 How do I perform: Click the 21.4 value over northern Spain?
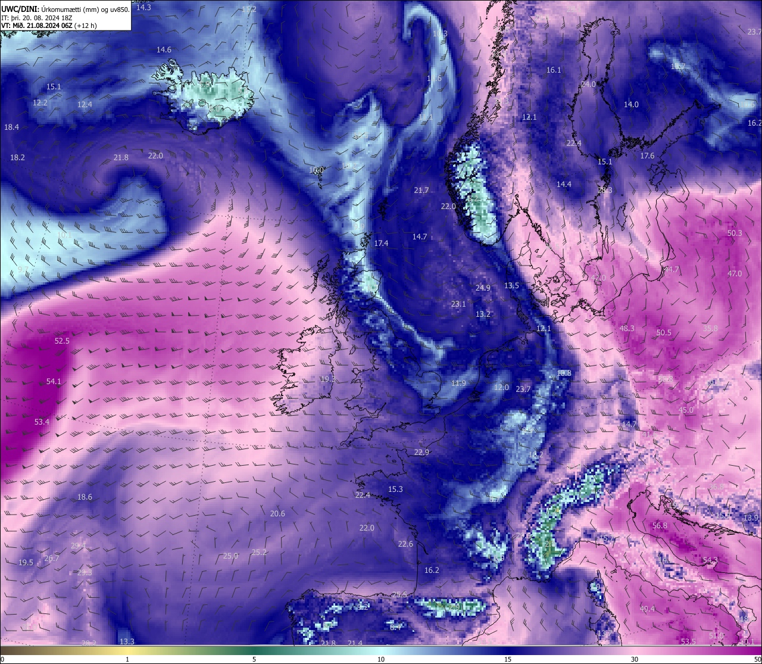[355, 643]
